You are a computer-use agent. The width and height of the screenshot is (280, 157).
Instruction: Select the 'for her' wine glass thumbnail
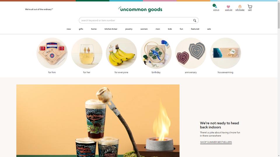[87, 53]
